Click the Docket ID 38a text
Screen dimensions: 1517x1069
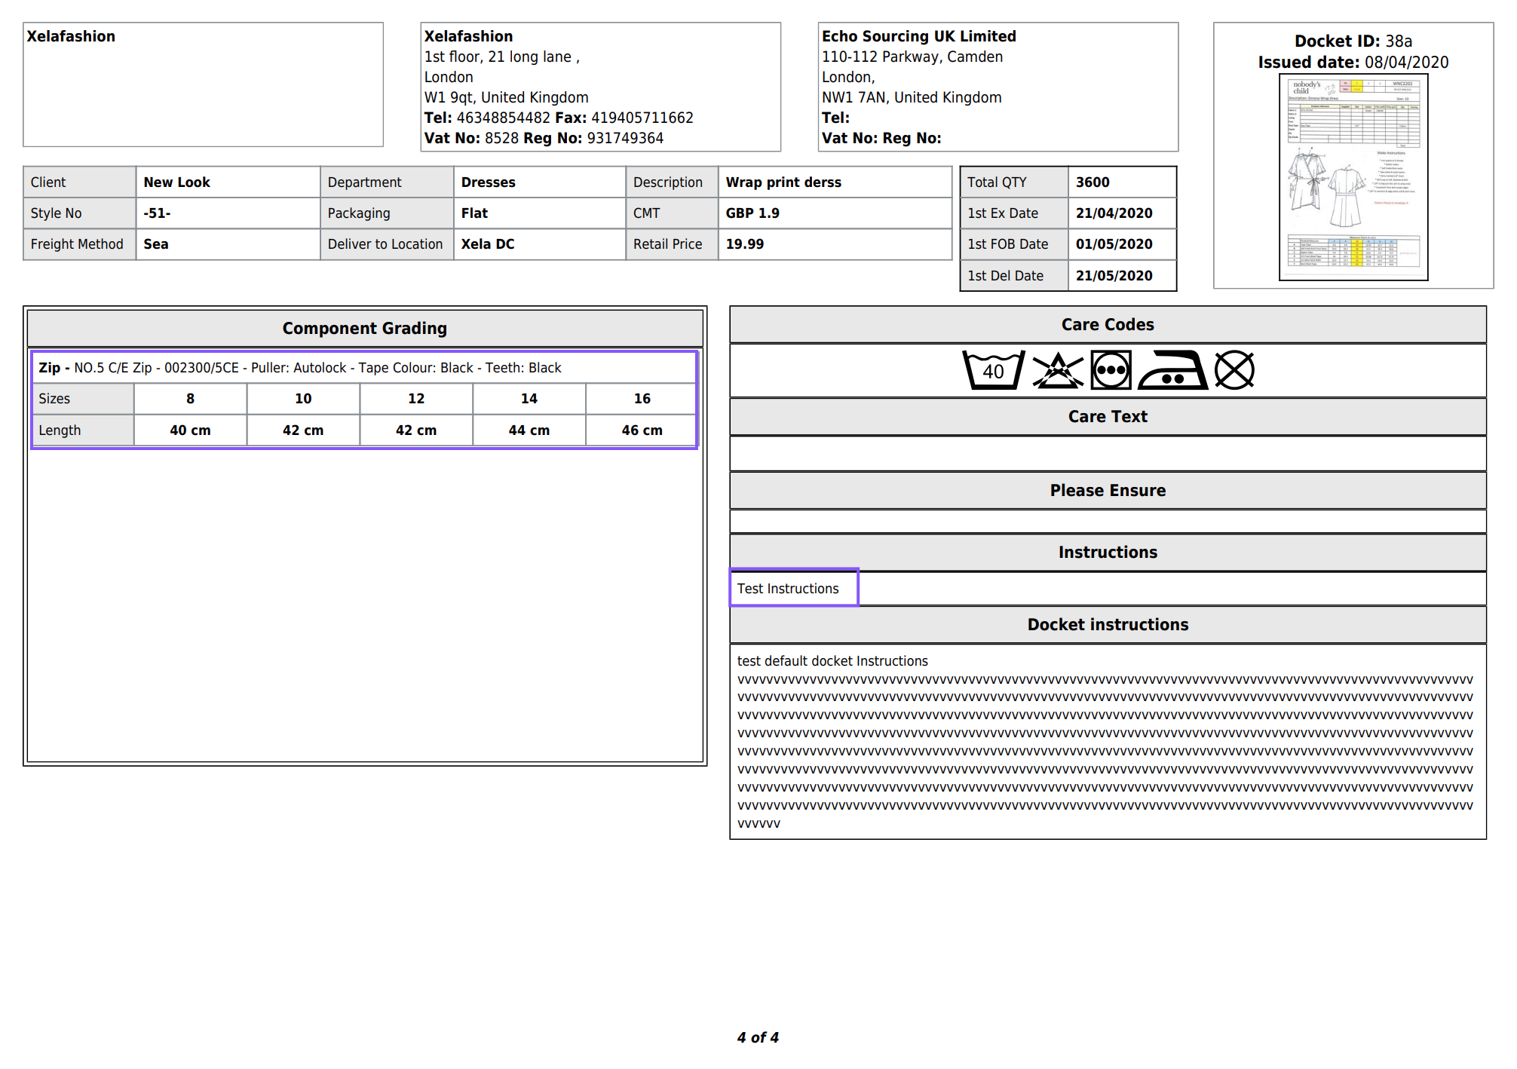click(x=1353, y=41)
